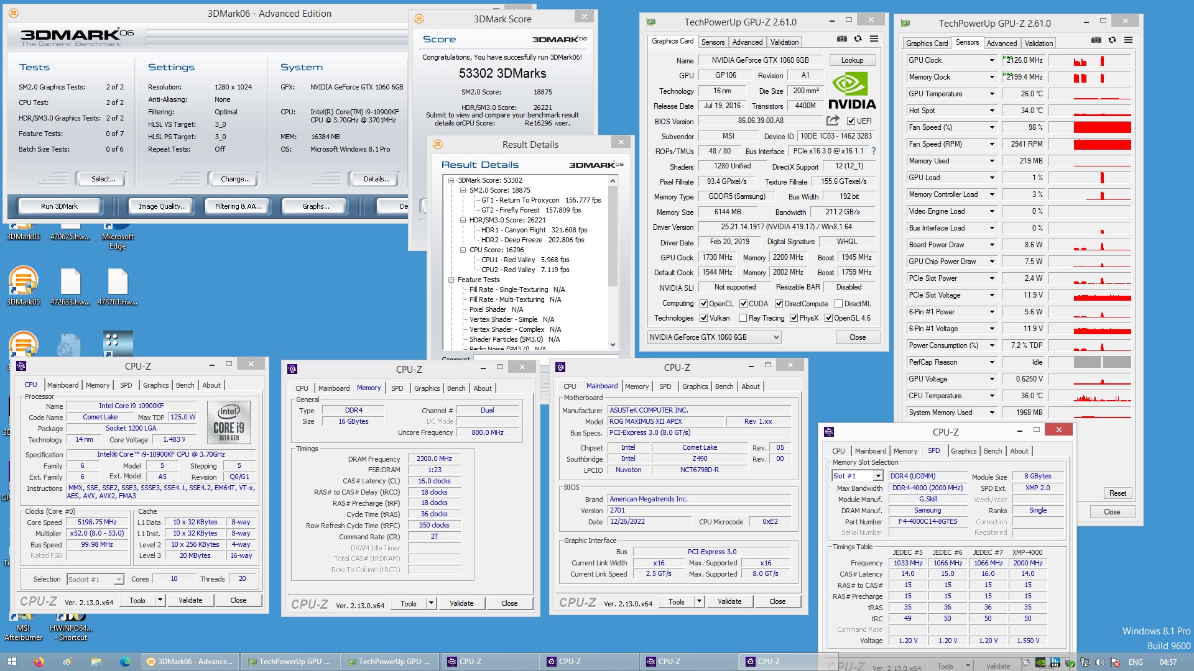Screen dimensions: 1194x671
Task: Enable the Ray Tracing checkbox
Action: click(743, 317)
